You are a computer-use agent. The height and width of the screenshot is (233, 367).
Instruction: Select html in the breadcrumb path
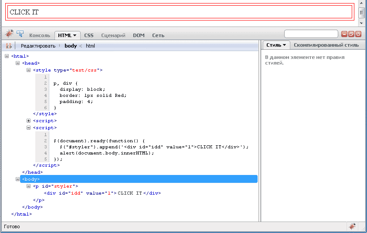coord(90,46)
